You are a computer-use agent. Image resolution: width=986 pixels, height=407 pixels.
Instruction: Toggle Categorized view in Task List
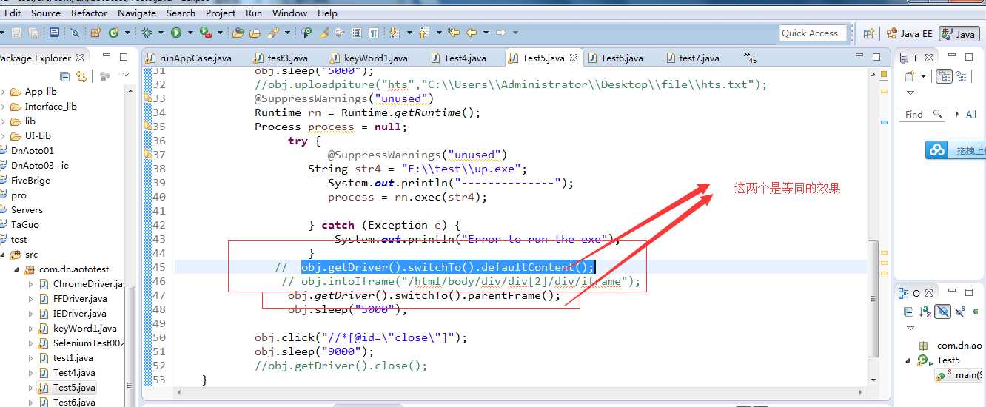point(944,75)
